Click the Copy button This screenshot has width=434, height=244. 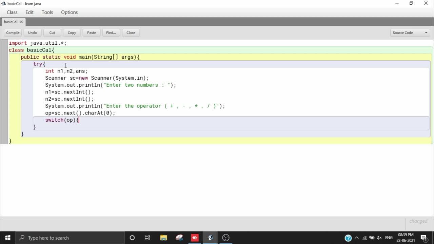[72, 33]
